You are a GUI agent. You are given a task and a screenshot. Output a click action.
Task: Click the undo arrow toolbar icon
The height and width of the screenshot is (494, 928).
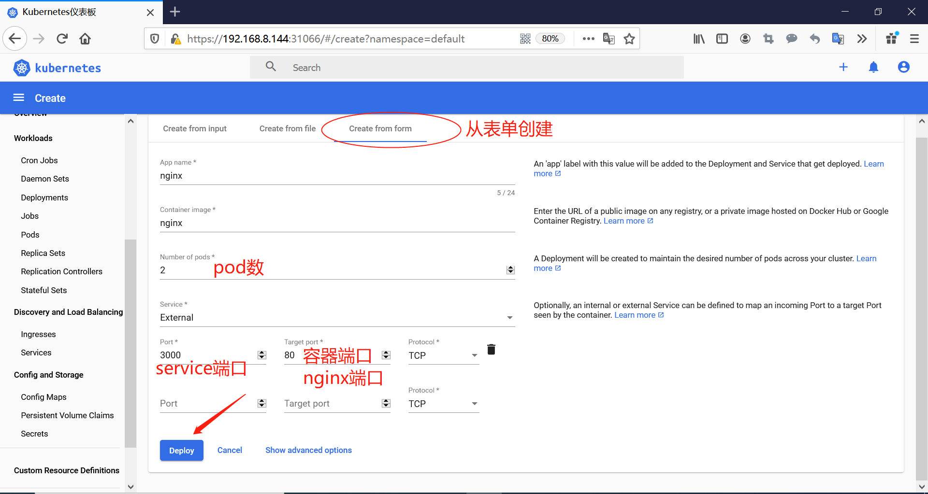815,39
